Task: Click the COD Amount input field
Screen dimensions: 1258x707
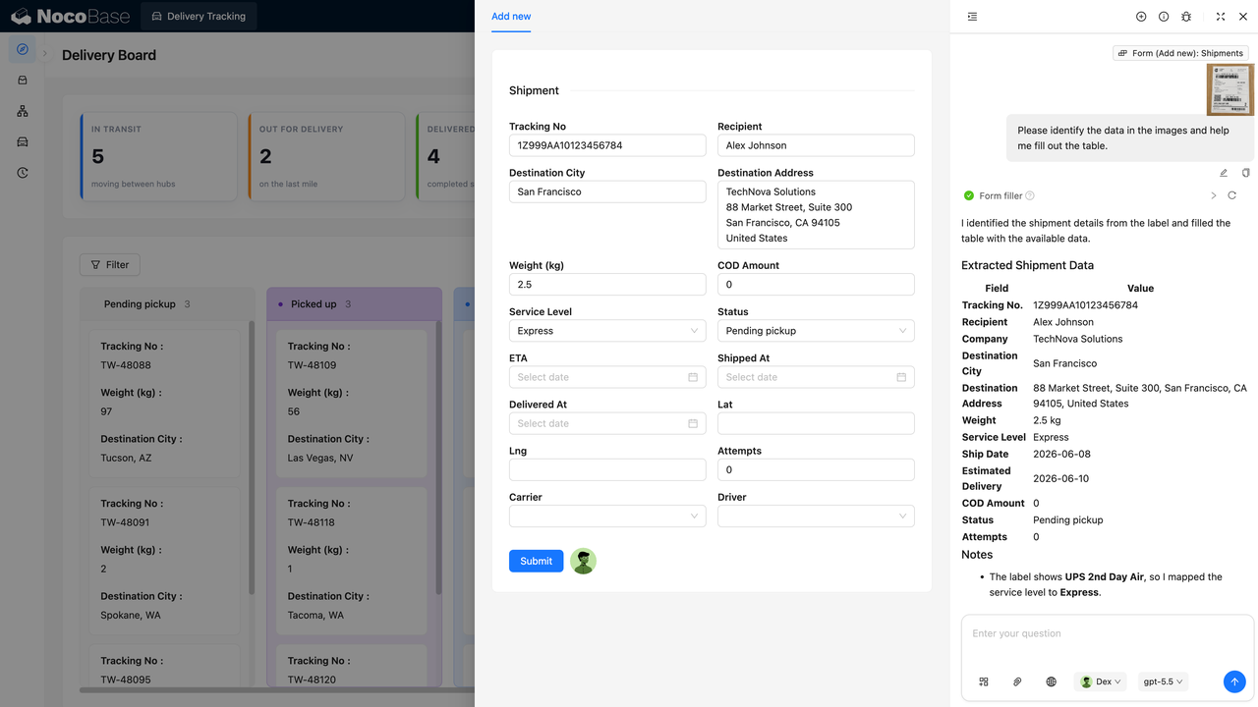Action: (x=816, y=285)
